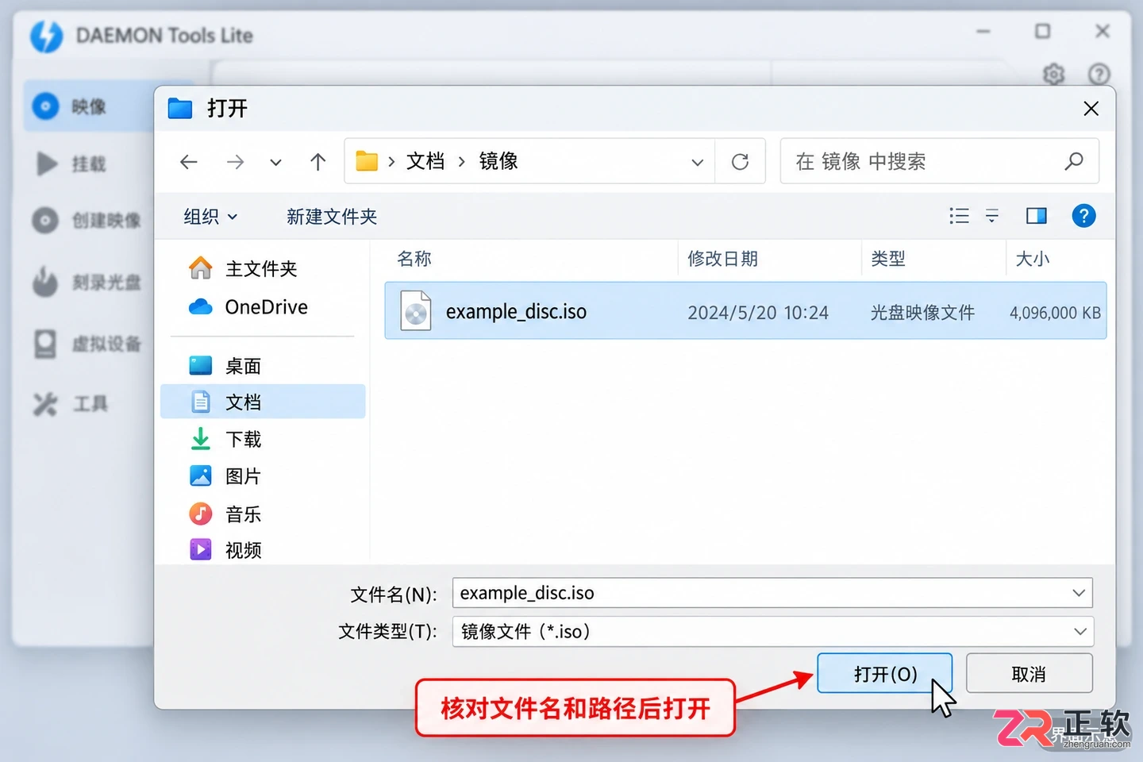The width and height of the screenshot is (1143, 762).
Task: Go up one folder level
Action: [317, 162]
